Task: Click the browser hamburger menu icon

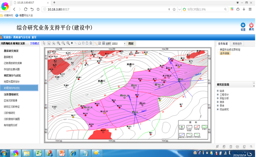Action: [x=250, y=9]
